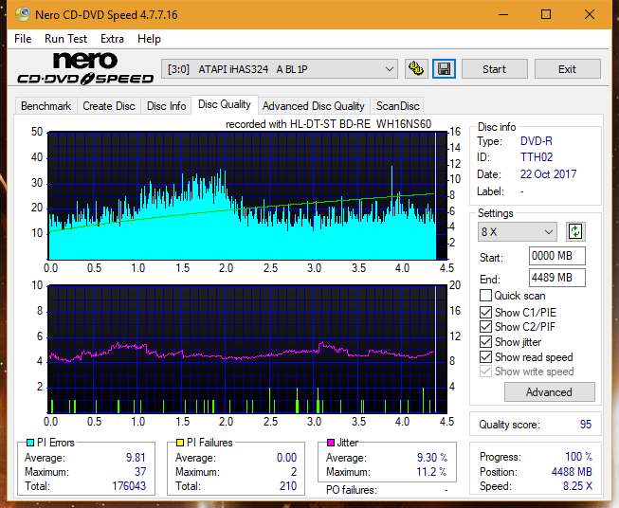The width and height of the screenshot is (619, 508).
Task: Click the disc type DVD-R value
Action: (x=537, y=141)
